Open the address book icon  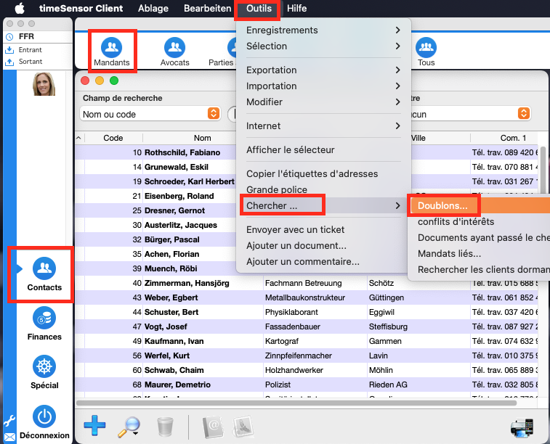click(213, 427)
